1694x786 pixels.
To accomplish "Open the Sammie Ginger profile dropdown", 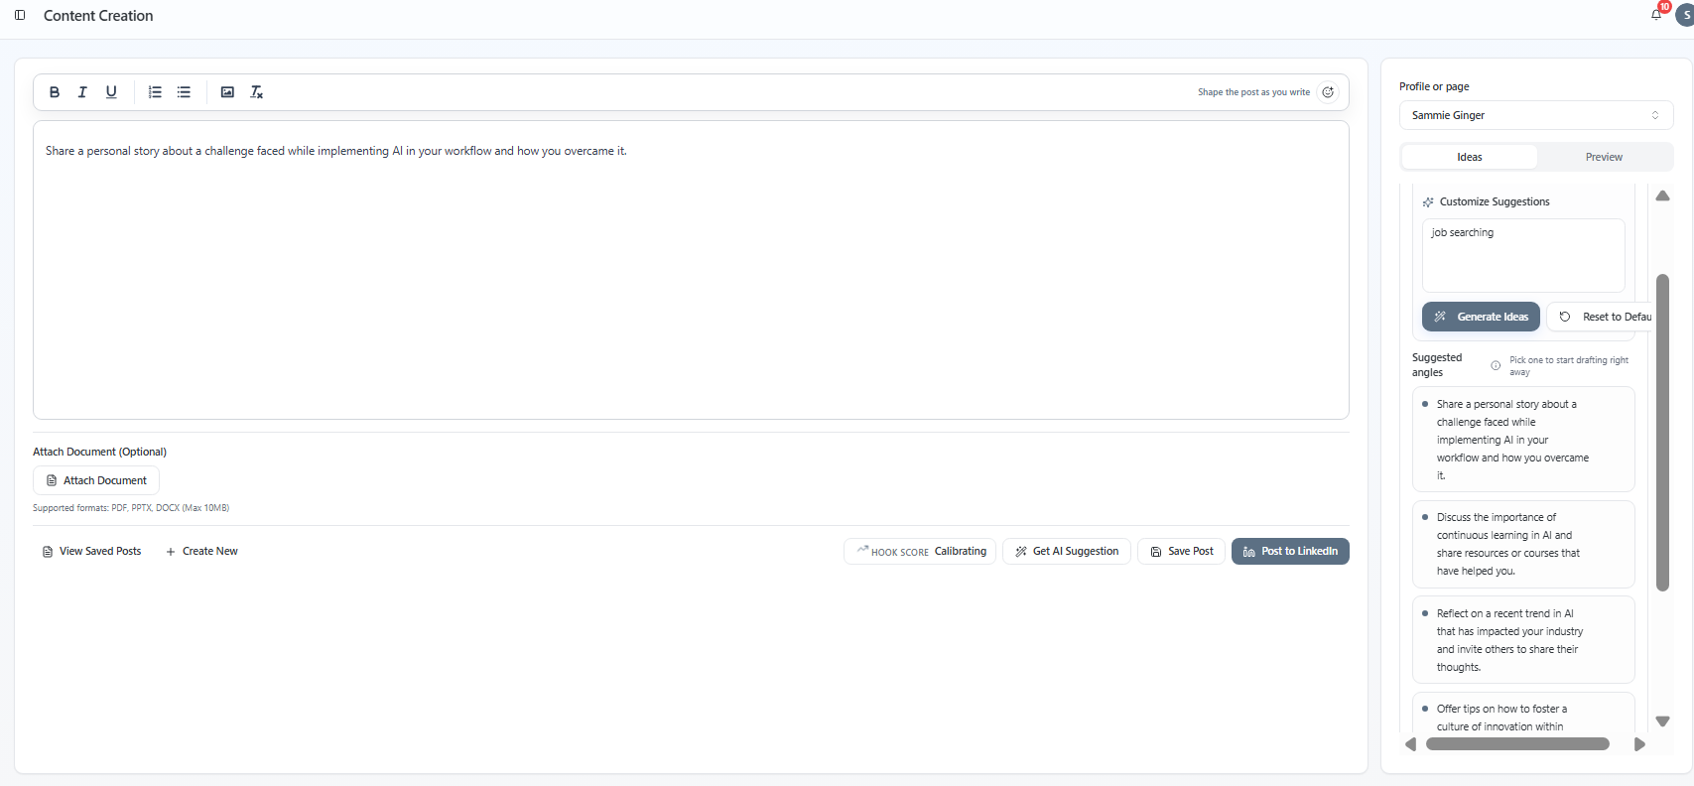I will (1535, 115).
